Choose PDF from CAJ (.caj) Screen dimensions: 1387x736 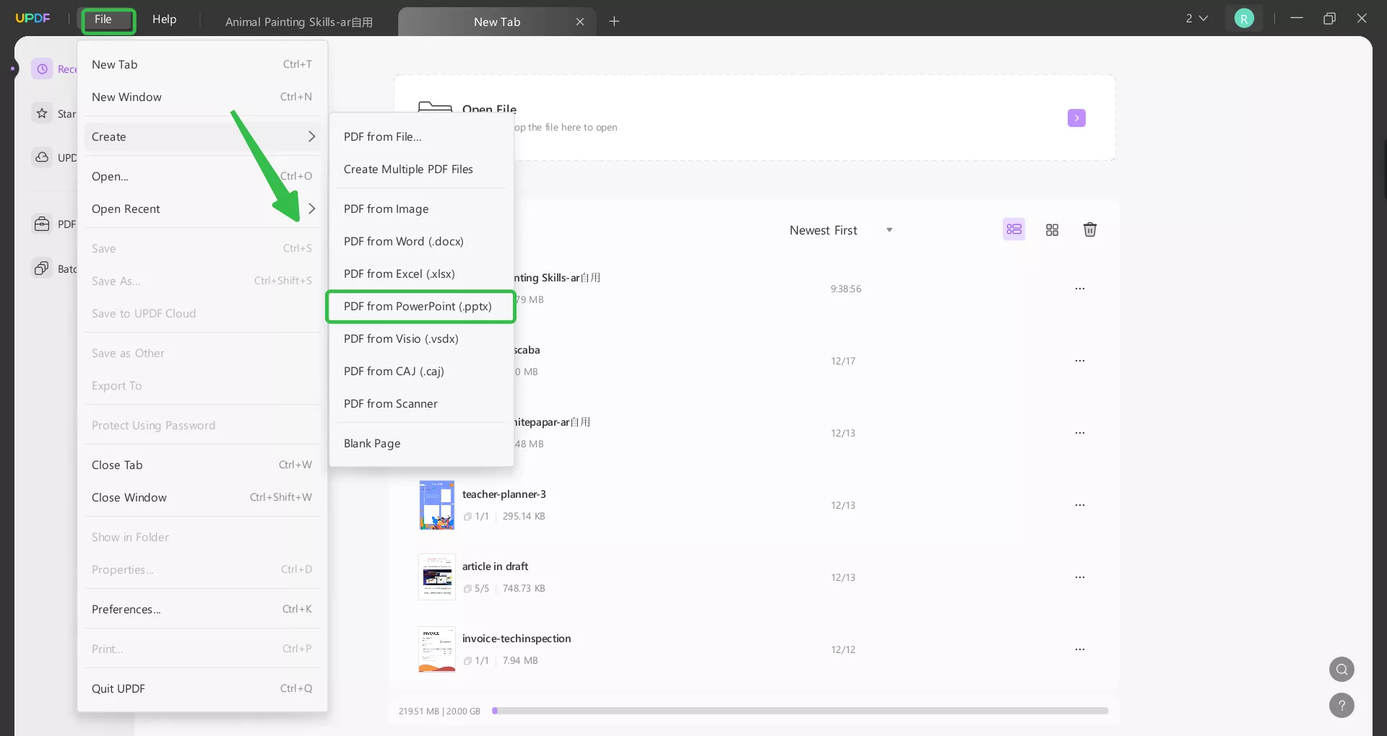tap(421, 371)
